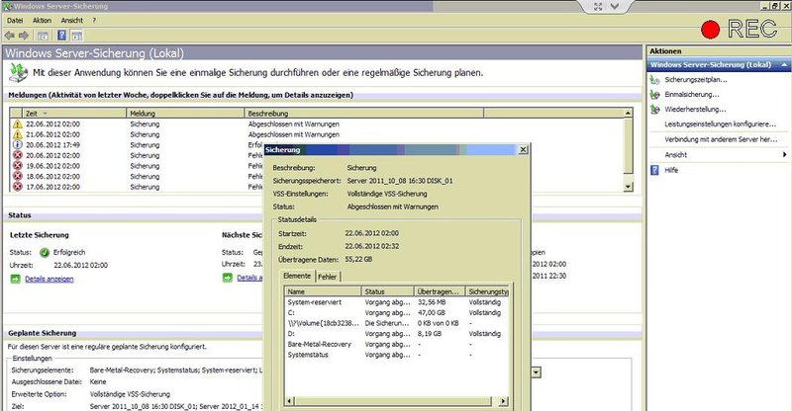Viewport: 792px width, 411px height.
Task: Click Hilfe link in Aktionen pane
Action: [671, 171]
